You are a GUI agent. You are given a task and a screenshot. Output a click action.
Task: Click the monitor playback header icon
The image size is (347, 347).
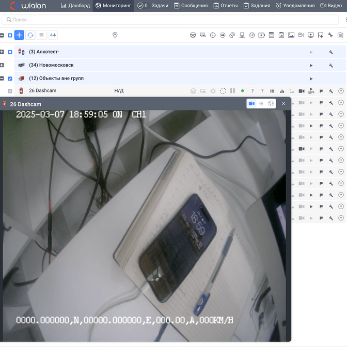tap(311, 35)
